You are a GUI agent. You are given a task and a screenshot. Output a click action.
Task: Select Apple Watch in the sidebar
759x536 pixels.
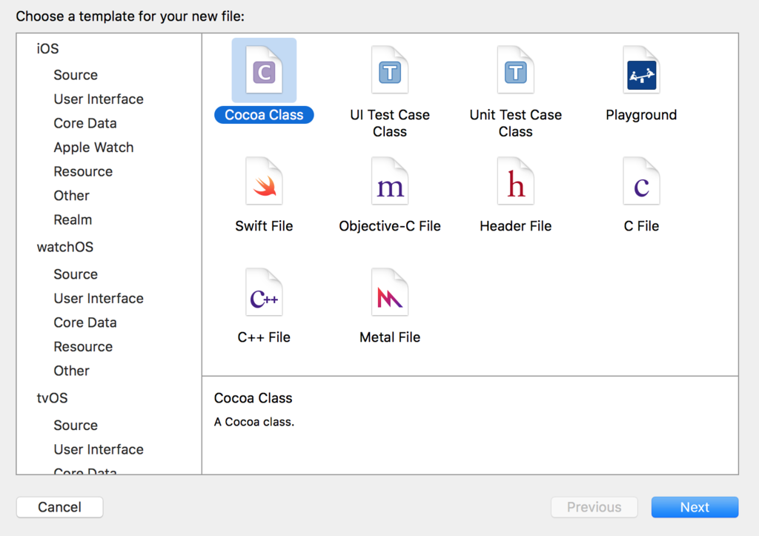93,148
